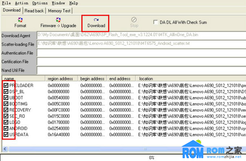
Task: Toggle the ANDROID partition checkbox
Action: pyautogui.click(x=6, y=128)
